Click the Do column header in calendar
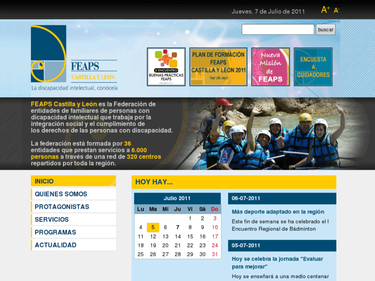Viewport: 375px width, 281px height. tap(215, 209)
